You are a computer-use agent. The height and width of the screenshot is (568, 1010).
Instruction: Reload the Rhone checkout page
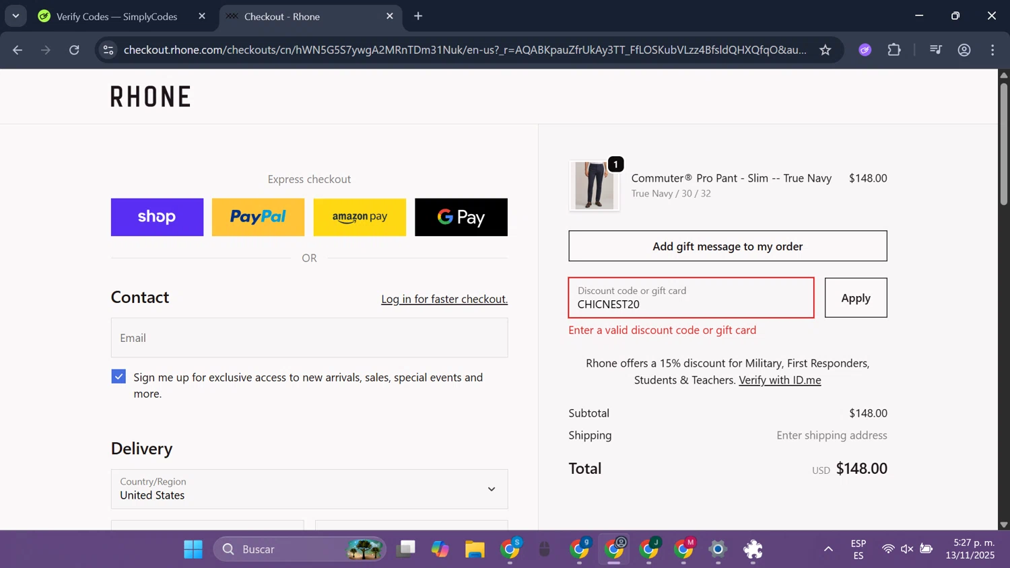(x=74, y=50)
